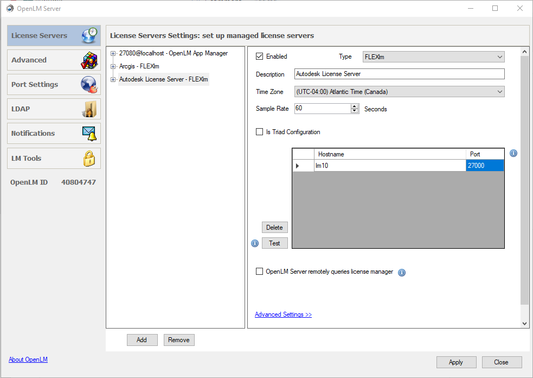The image size is (533, 378).
Task: Enable Is Triad Configuration checkbox
Action: 260,132
